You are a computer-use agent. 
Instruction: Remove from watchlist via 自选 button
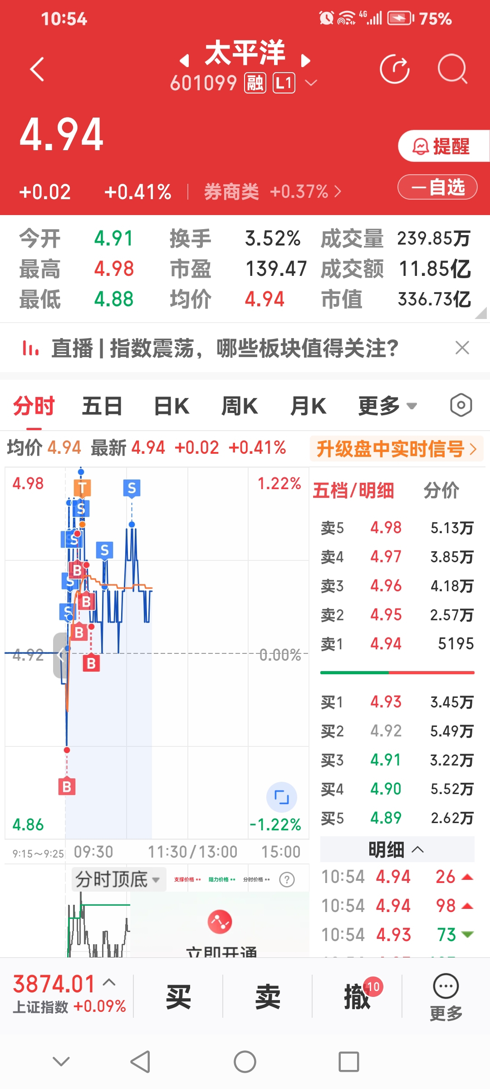[437, 187]
